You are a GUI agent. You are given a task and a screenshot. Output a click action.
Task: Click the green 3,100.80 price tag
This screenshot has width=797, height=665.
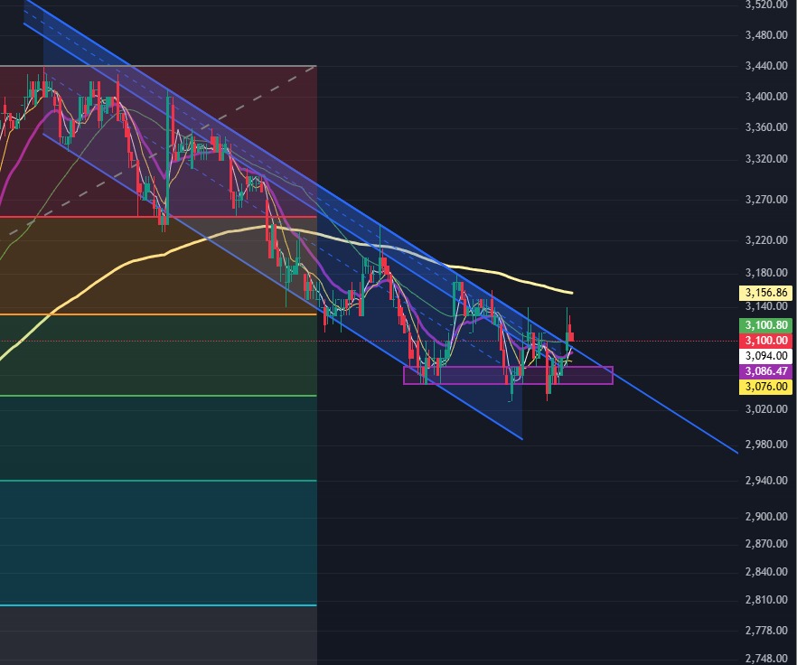click(x=766, y=325)
